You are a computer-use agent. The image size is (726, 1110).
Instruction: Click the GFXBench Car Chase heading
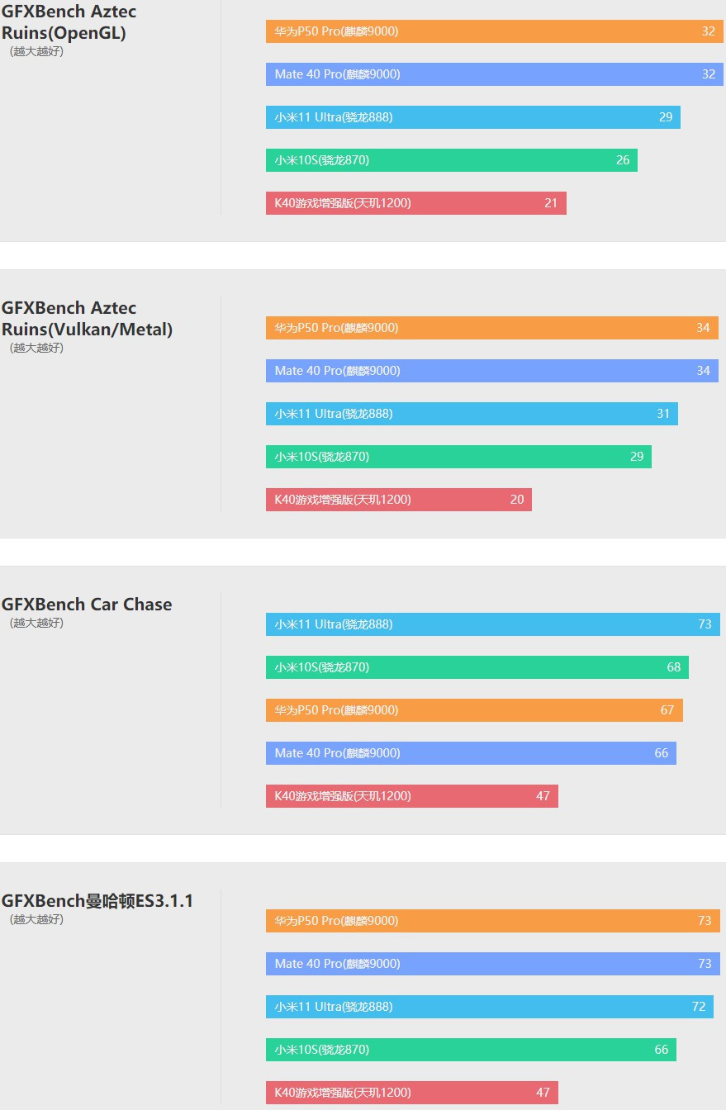coord(87,605)
